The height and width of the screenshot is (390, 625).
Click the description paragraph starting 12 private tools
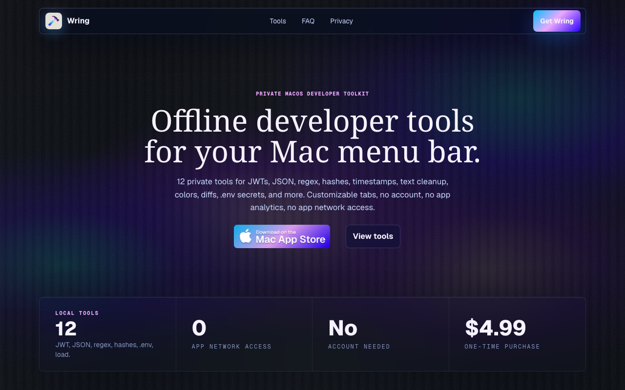(312, 195)
